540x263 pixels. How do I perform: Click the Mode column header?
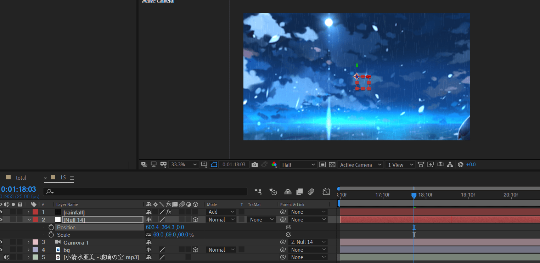[x=212, y=205]
